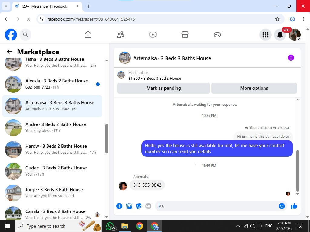Click the back arrow beside Marketplace heading
The image size is (310, 232).
9,52
